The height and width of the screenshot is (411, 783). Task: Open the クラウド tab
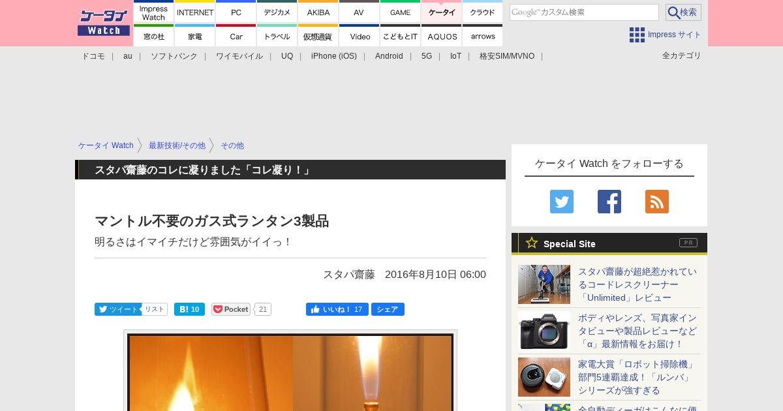tap(482, 12)
